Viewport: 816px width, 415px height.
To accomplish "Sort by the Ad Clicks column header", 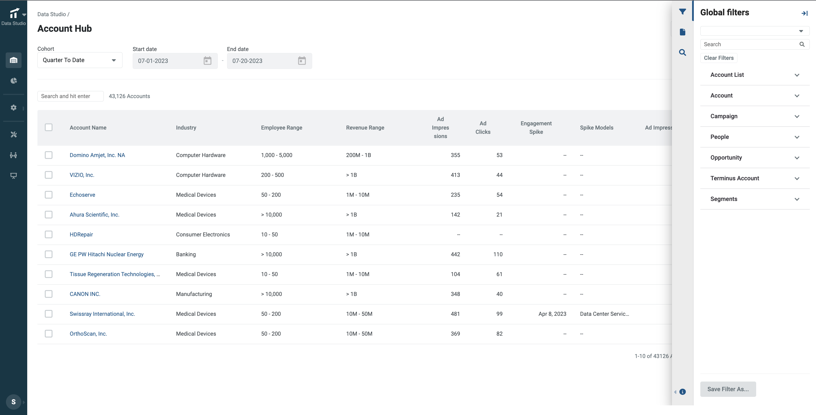I will tap(483, 128).
